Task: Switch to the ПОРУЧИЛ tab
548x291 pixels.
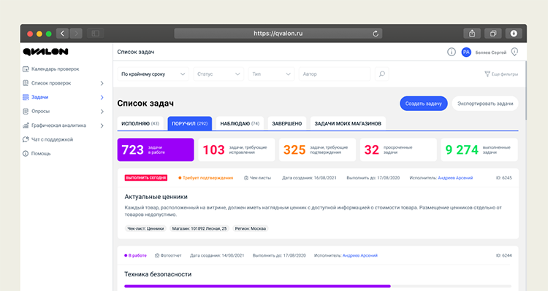Action: pyautogui.click(x=190, y=123)
